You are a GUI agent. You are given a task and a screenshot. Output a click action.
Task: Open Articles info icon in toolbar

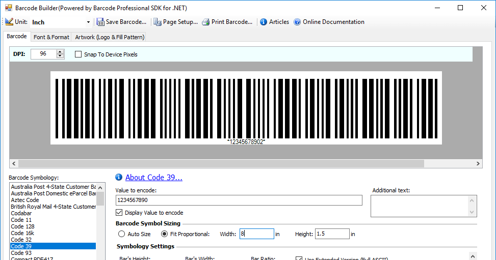click(x=264, y=22)
